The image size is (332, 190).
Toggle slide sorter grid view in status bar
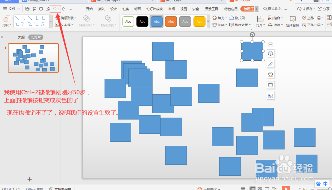click(x=260, y=189)
